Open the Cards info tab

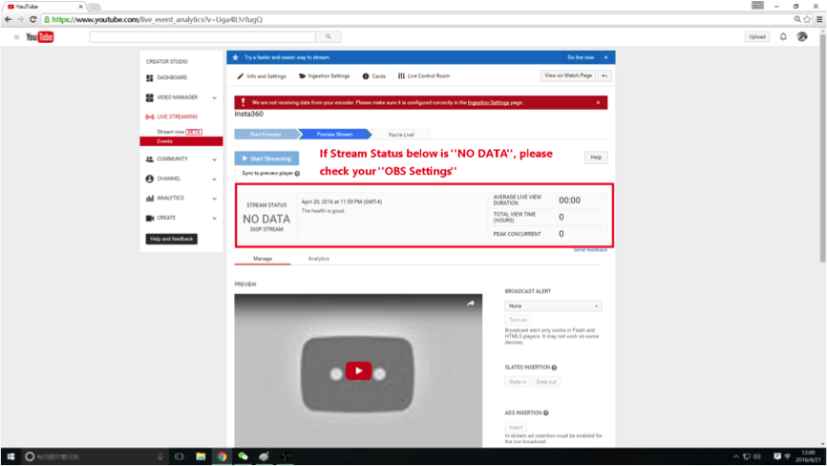(x=374, y=75)
